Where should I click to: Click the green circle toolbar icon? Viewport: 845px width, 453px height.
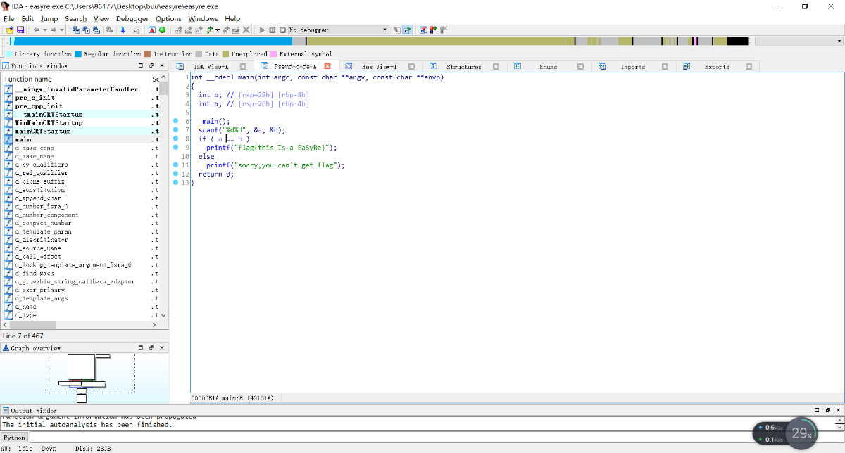(x=163, y=30)
